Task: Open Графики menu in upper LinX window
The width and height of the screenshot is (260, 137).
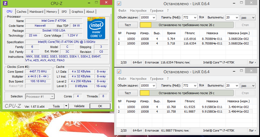Action: (x=157, y=11)
